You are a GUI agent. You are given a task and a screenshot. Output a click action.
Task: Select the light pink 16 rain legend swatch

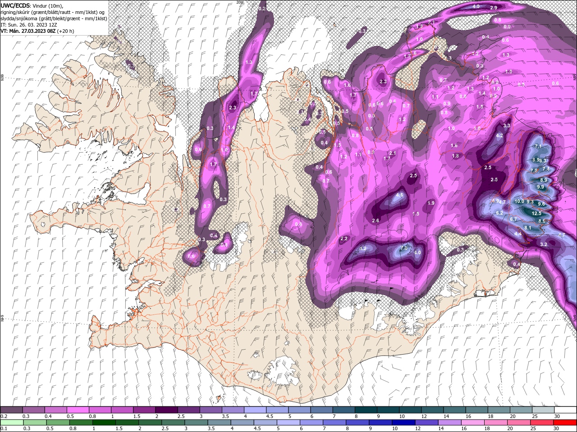tap(473, 422)
